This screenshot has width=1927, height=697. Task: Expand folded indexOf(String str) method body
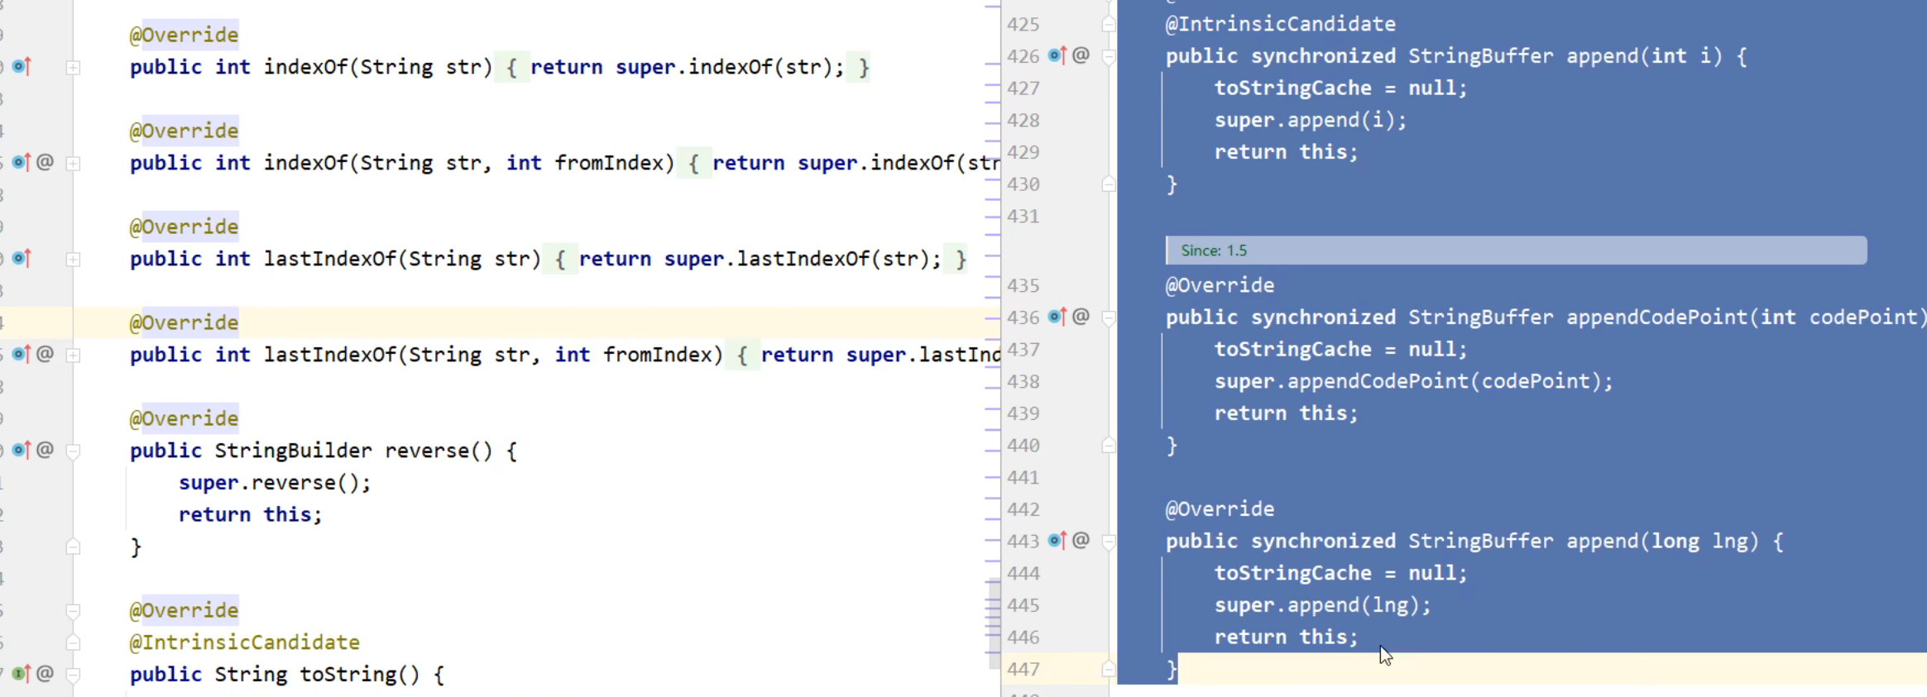(x=73, y=67)
